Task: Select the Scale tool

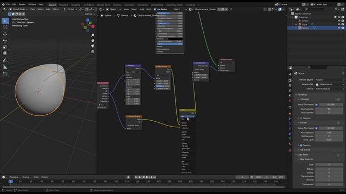Action: 5,47
